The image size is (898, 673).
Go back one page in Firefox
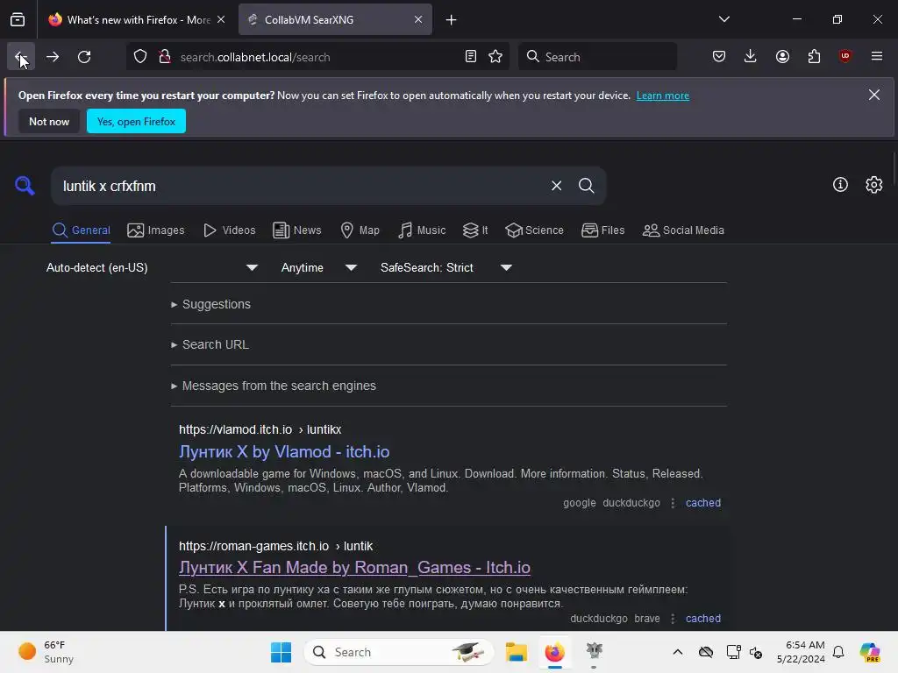pos(21,57)
